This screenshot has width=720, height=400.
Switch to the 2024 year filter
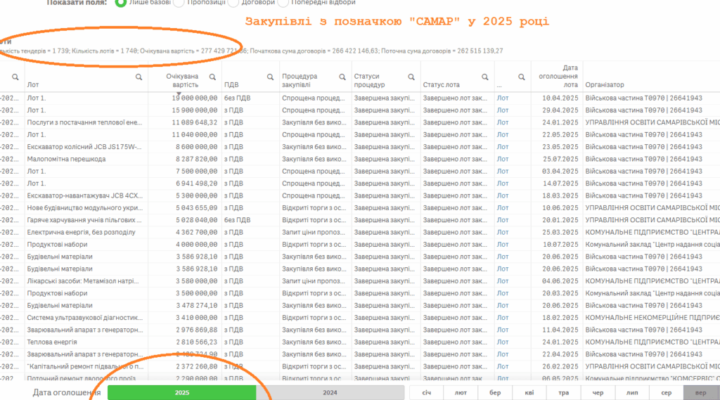330,392
